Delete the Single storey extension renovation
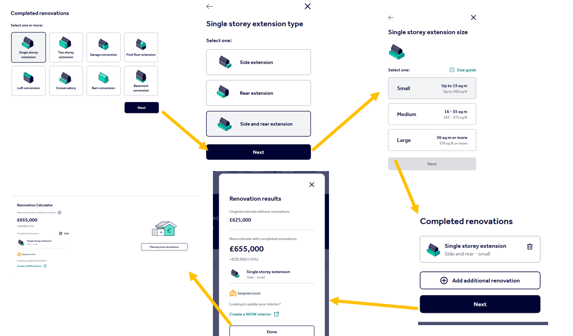Viewport: 573px width, 336px height. (529, 247)
